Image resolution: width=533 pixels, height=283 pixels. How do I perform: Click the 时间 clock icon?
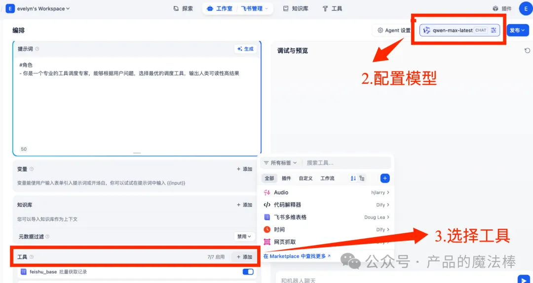[267, 230]
